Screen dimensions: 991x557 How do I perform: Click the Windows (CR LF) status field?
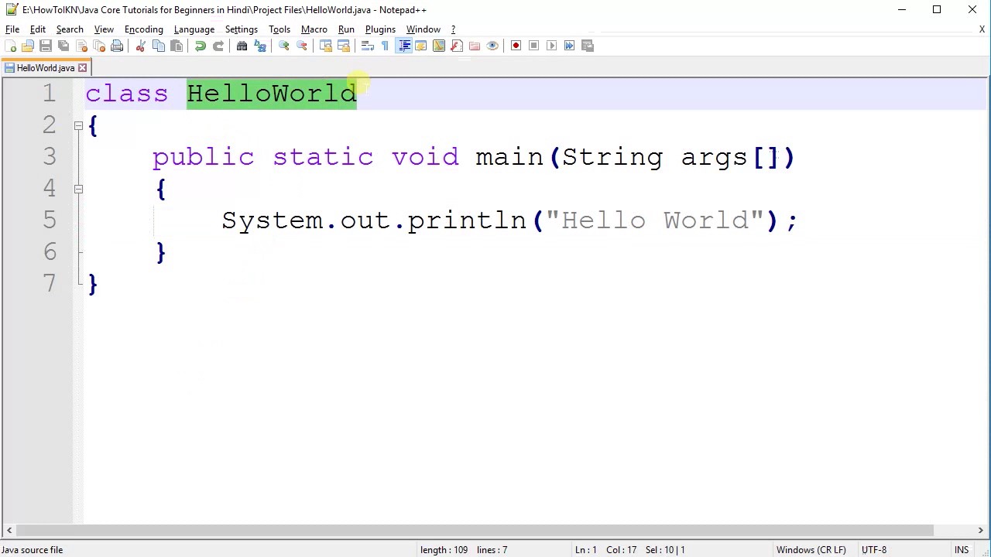coord(811,550)
